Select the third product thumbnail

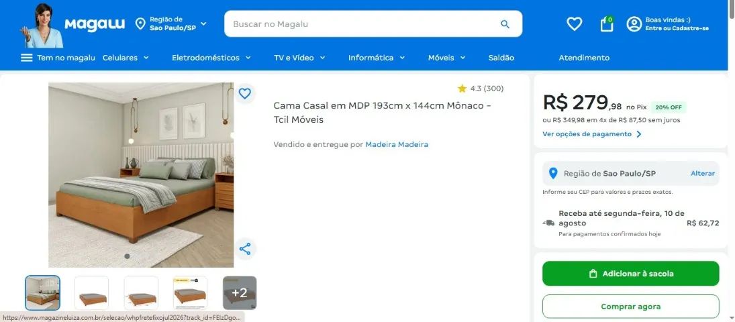tap(141, 293)
